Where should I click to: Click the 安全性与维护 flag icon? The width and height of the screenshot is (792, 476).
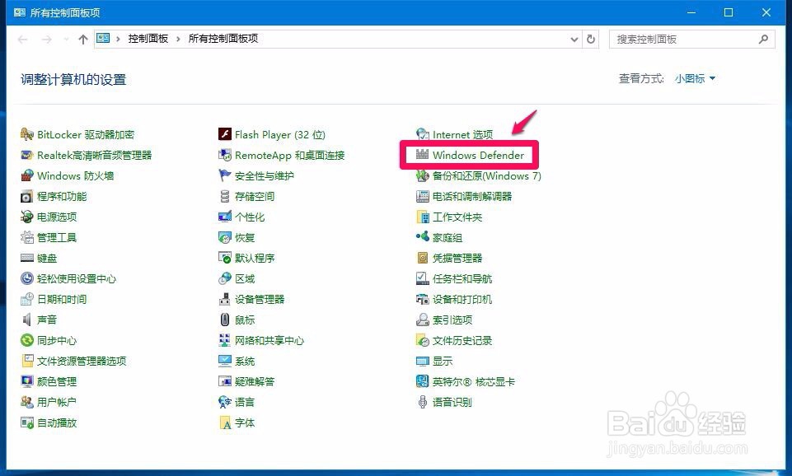pyautogui.click(x=225, y=175)
